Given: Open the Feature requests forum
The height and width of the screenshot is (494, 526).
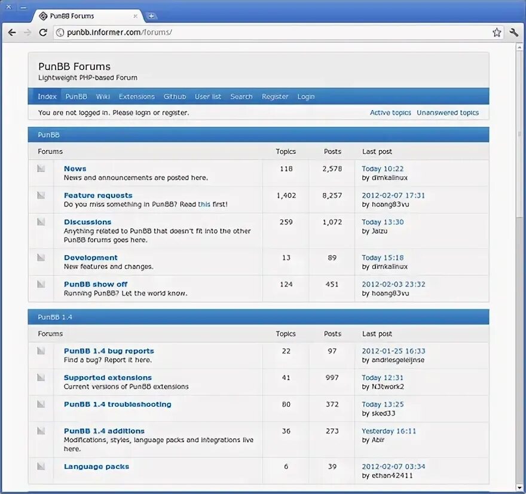Looking at the screenshot, I should [98, 196].
